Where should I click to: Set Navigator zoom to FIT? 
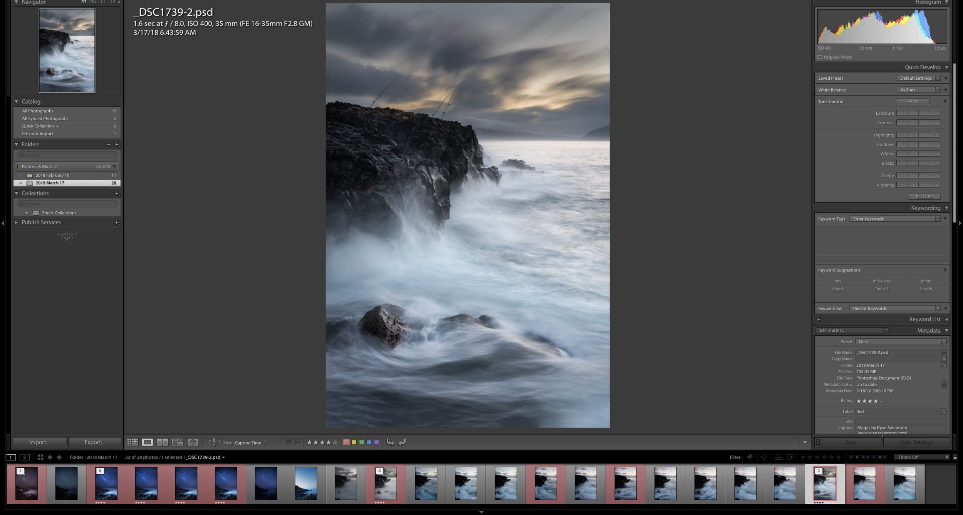[x=84, y=2]
